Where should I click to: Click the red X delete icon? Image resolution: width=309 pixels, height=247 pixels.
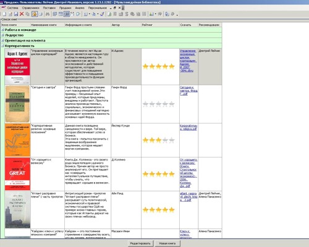click(22, 14)
